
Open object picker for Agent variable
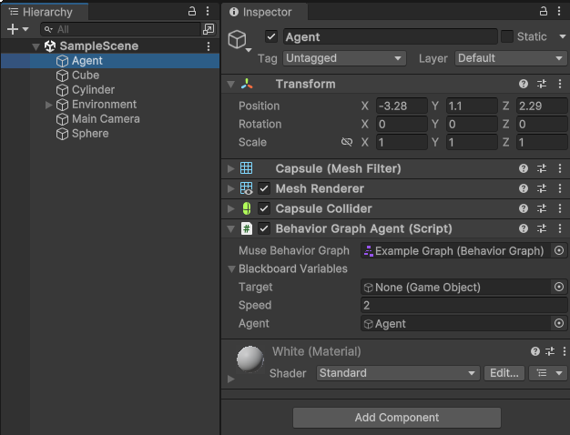click(559, 323)
